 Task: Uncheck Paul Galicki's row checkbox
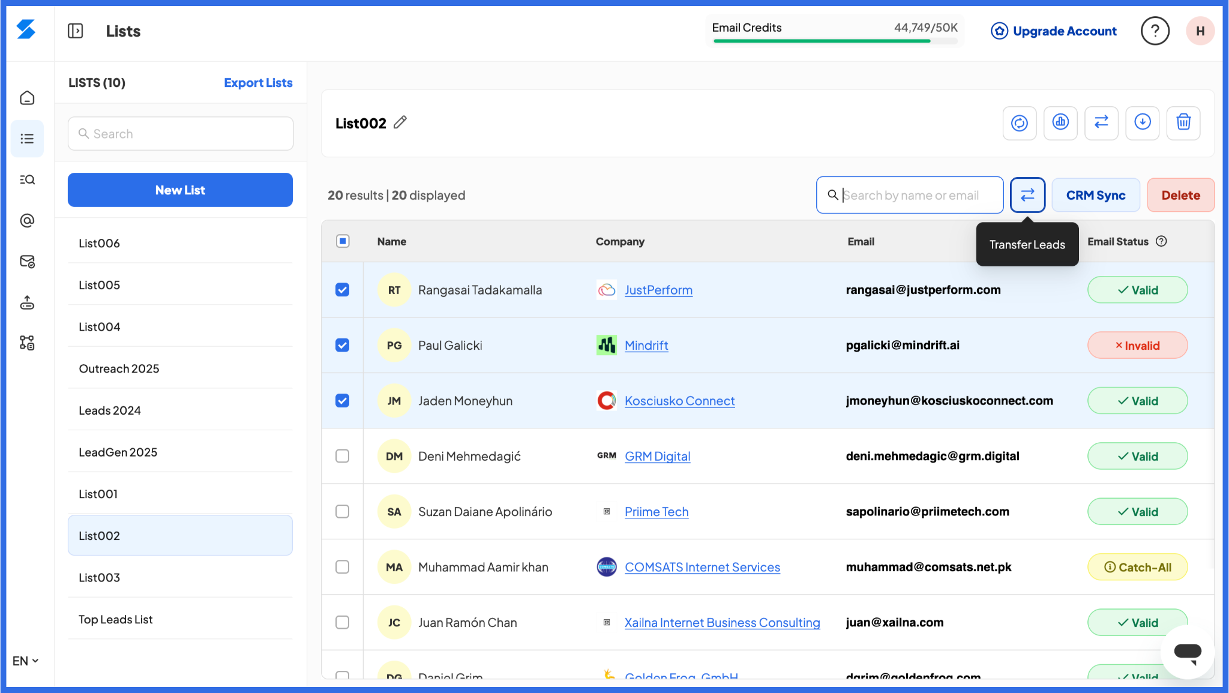tap(342, 345)
